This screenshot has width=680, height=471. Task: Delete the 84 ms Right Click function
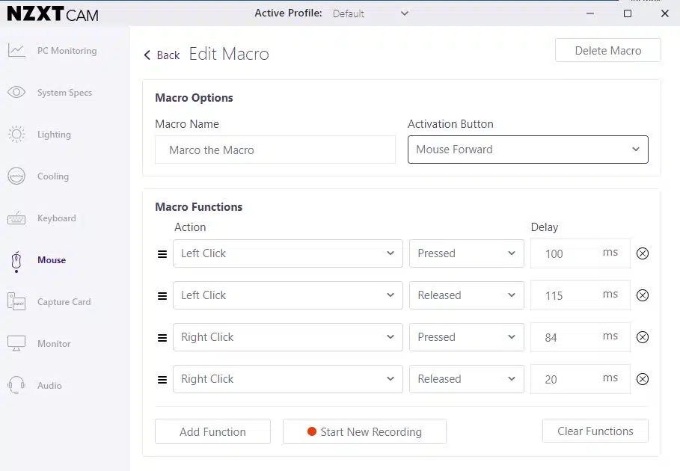[x=643, y=337]
